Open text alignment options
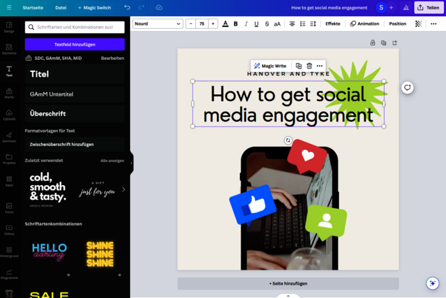Image resolution: width=446 pixels, height=298 pixels. coord(292,24)
